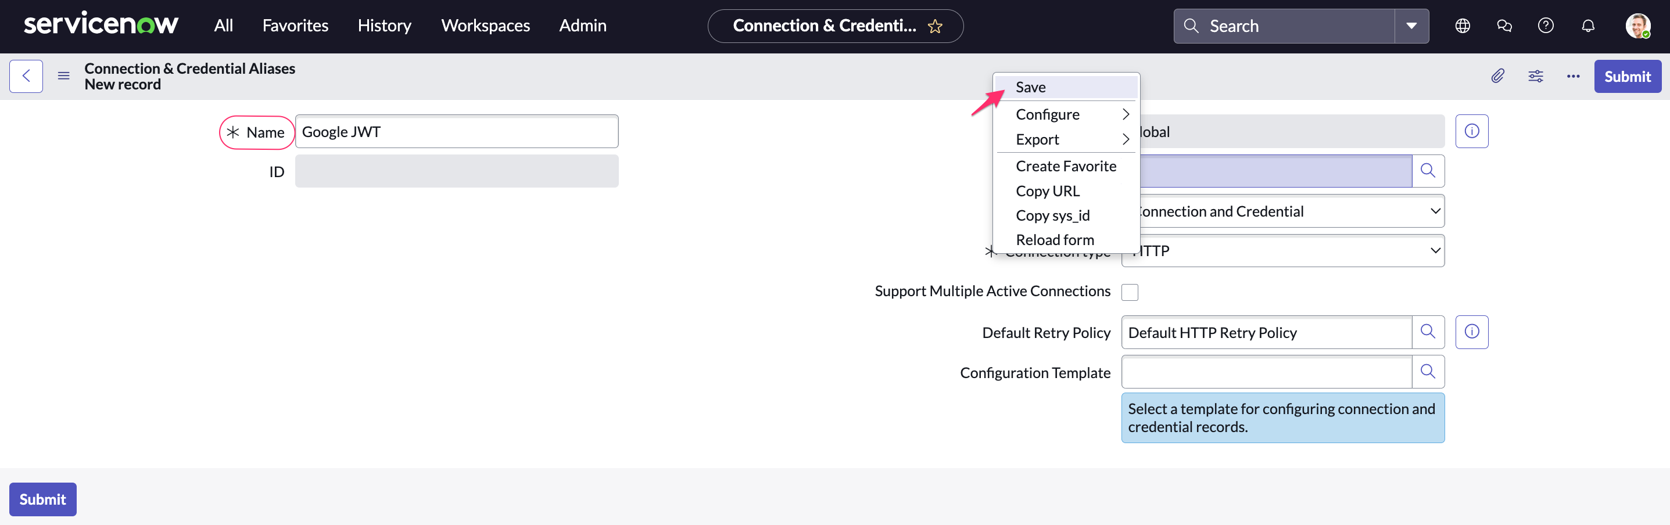Click the globe language icon
This screenshot has width=1670, height=525.
pos(1463,26)
